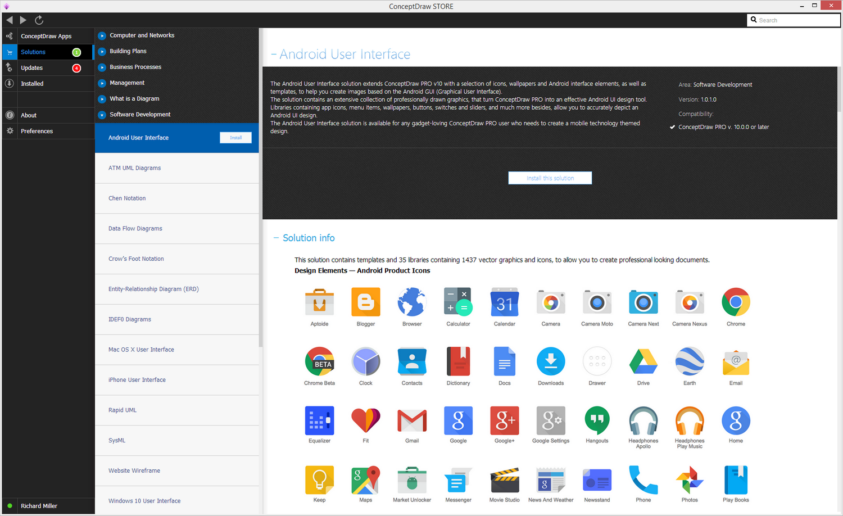843x516 pixels.
Task: Click the Camera Next icon
Action: pos(643,302)
